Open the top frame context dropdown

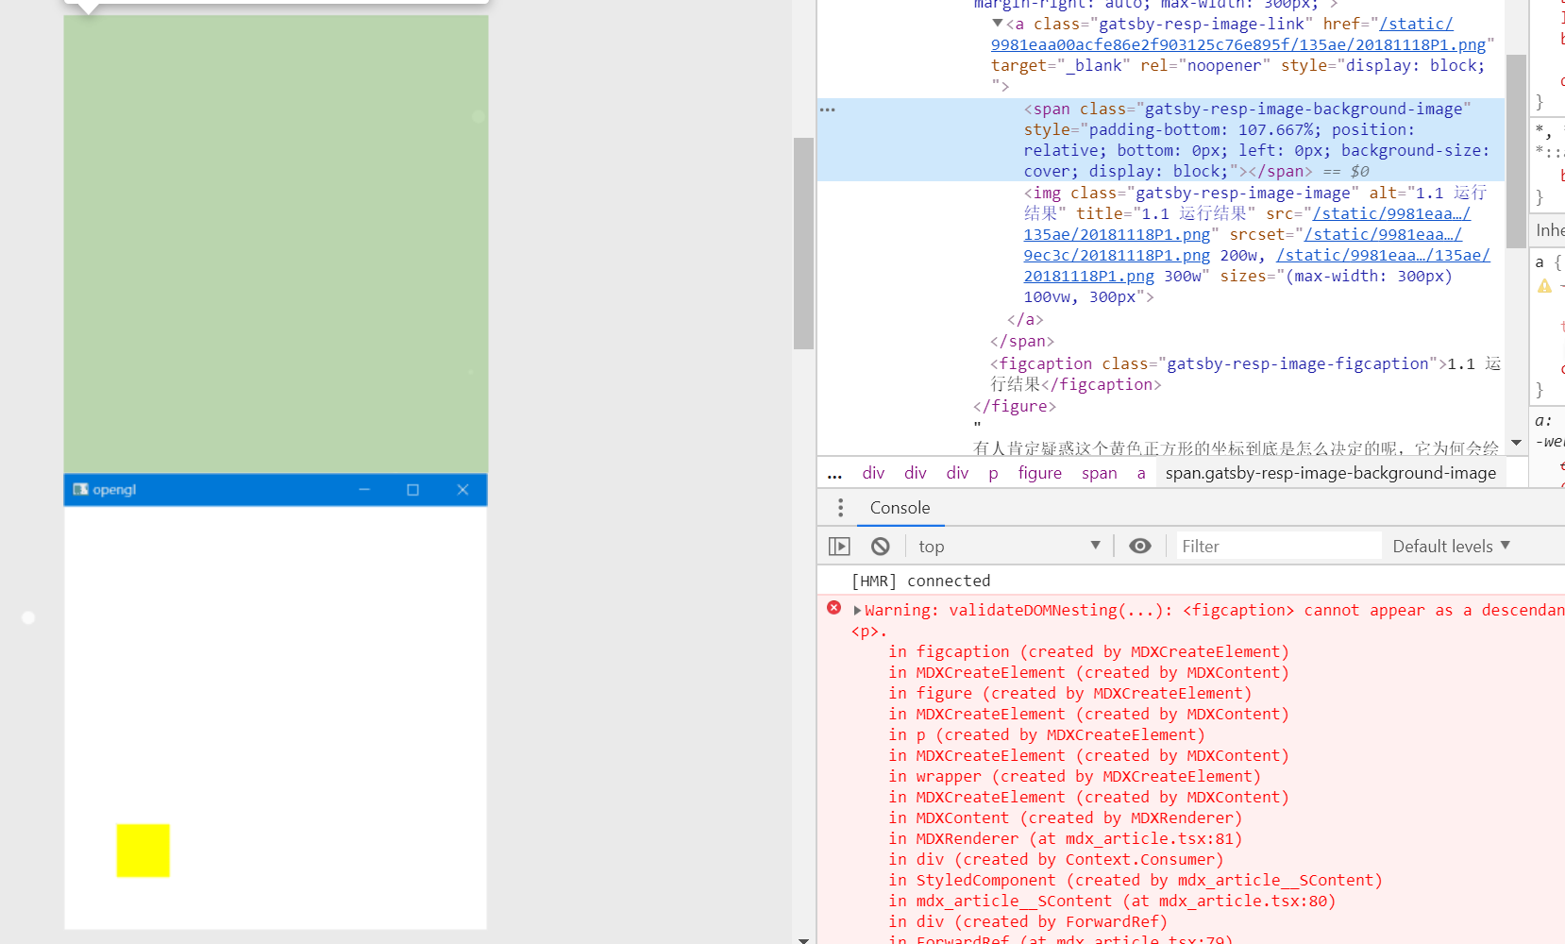pos(1005,546)
